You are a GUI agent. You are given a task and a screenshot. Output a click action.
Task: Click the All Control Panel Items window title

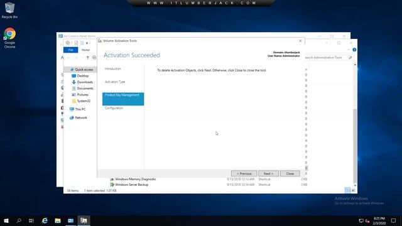(x=80, y=36)
